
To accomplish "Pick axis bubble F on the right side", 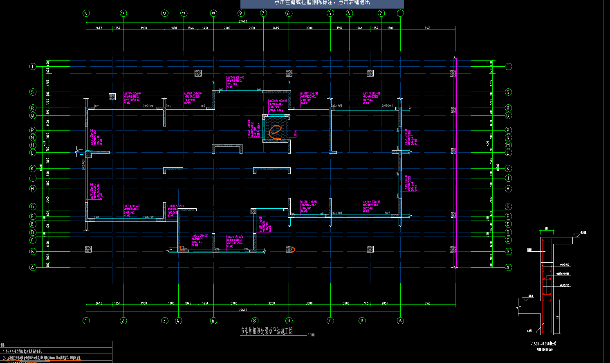I will click(x=508, y=216).
